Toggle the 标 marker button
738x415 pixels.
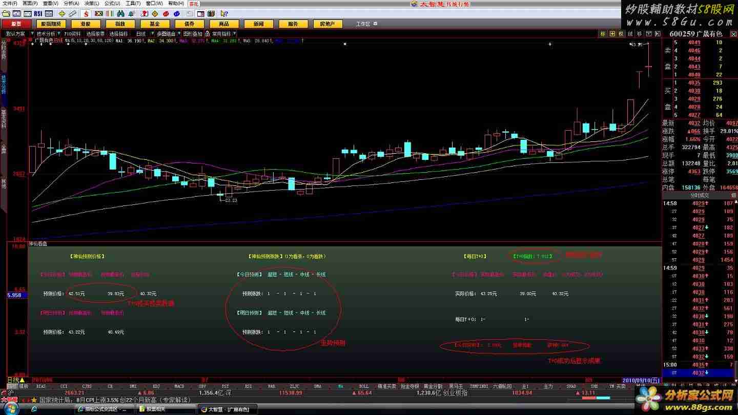point(603,34)
